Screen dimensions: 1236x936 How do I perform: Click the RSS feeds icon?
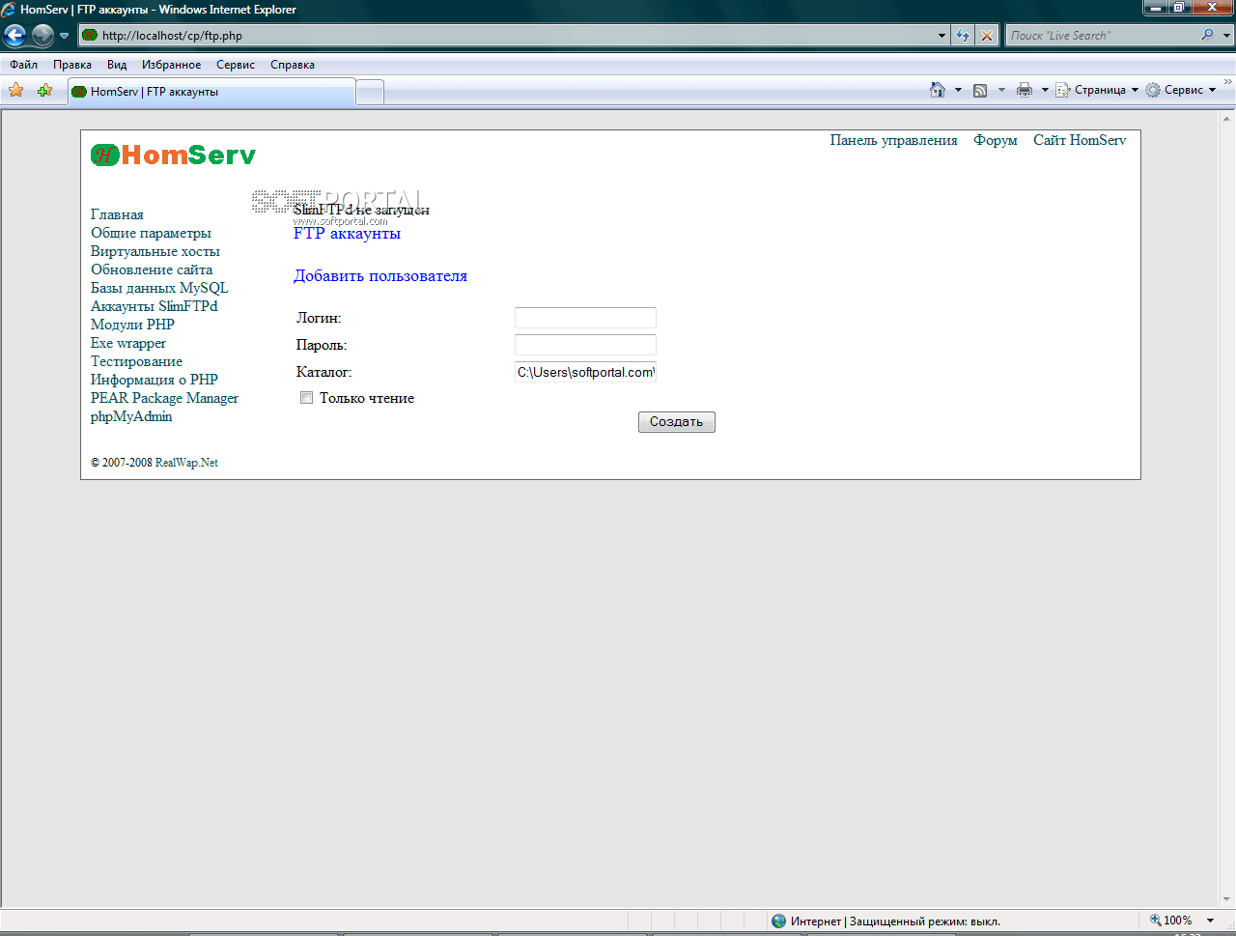(x=980, y=90)
